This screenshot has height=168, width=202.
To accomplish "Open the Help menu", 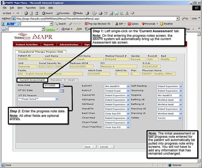I will 51,8.
